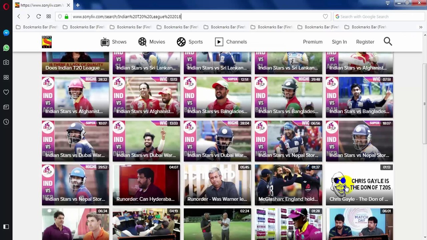This screenshot has width=427, height=240.
Task: Play the 12:51 Indian Stars vs Bangladesh video
Action: pyautogui.click(x=217, y=97)
